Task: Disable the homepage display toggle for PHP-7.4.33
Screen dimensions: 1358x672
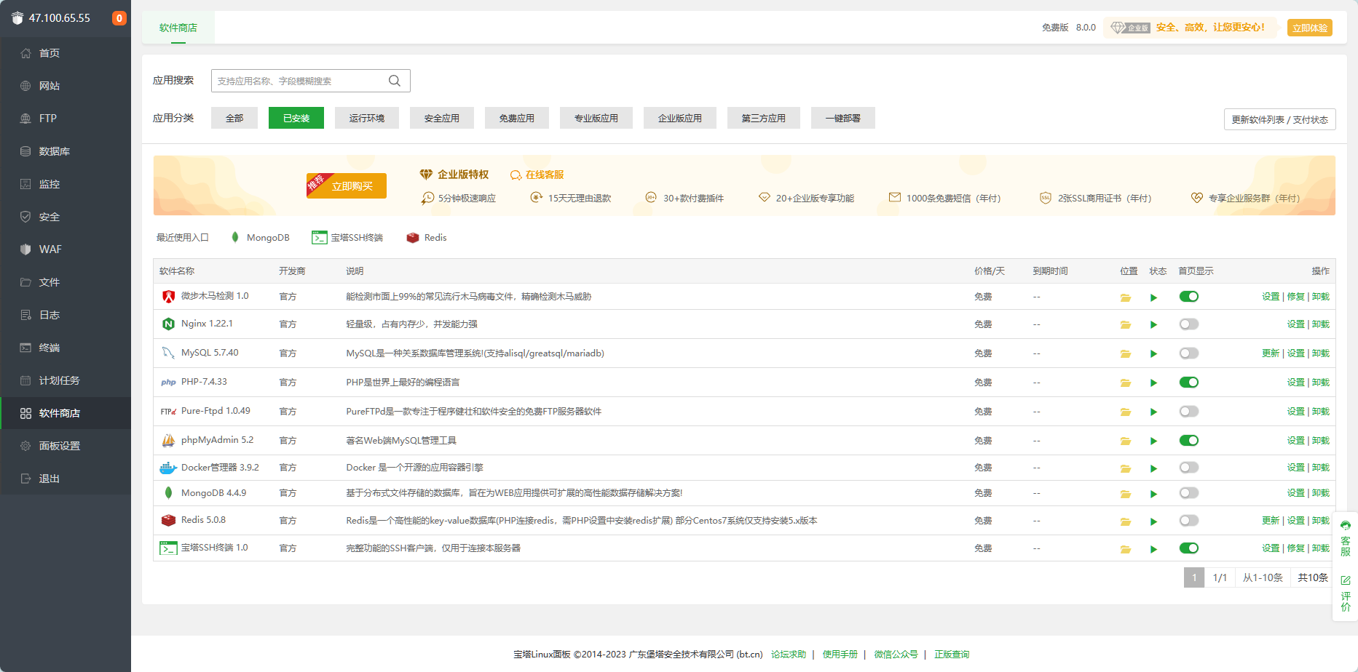Action: click(1188, 382)
